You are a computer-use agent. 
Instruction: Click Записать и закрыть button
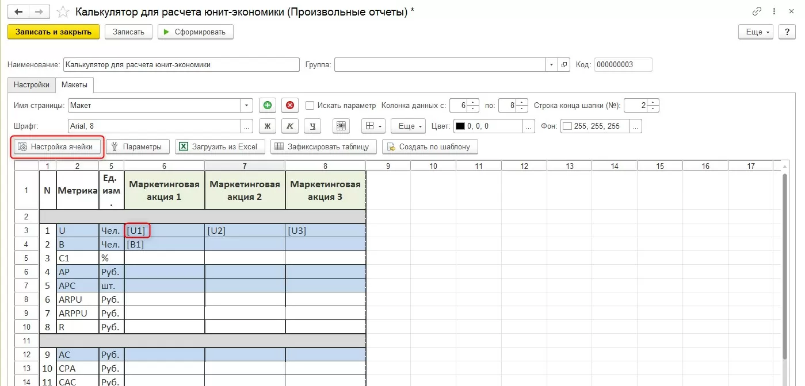[x=54, y=32]
